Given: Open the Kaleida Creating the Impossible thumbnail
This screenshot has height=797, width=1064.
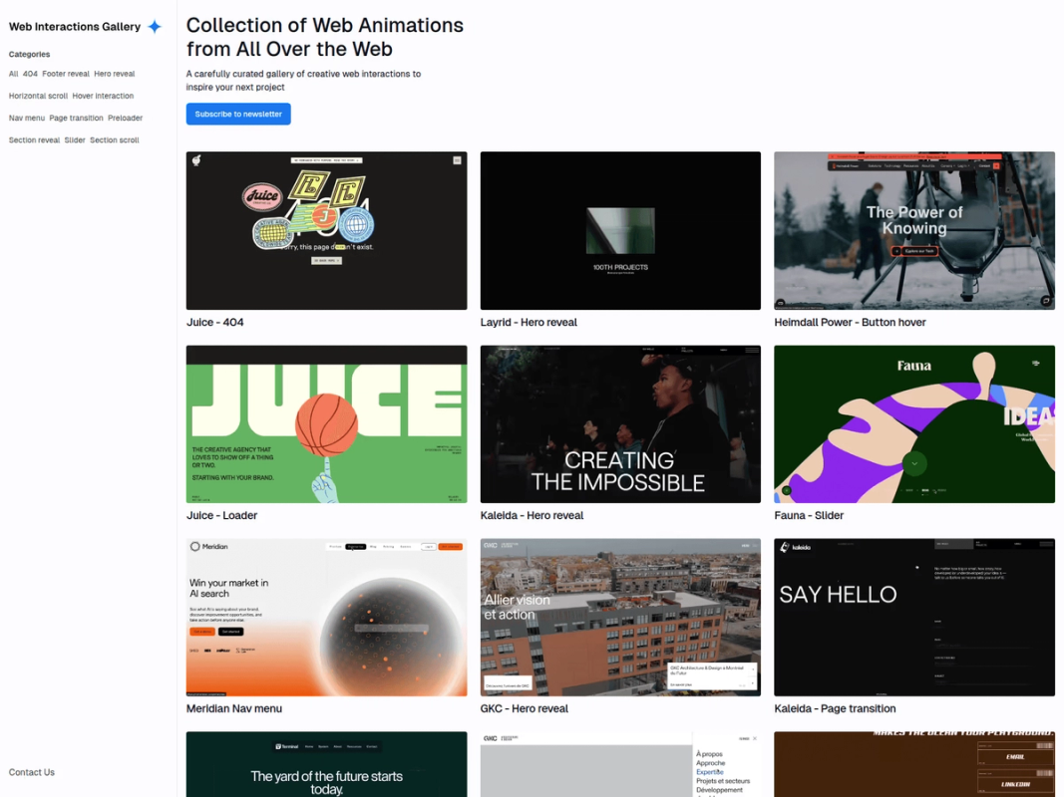Looking at the screenshot, I should 620,424.
